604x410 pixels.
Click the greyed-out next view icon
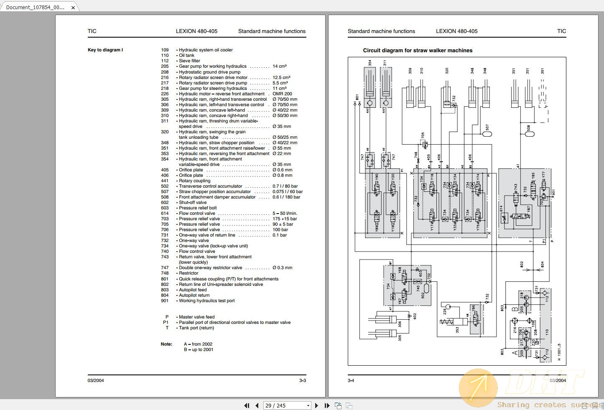pos(349,405)
